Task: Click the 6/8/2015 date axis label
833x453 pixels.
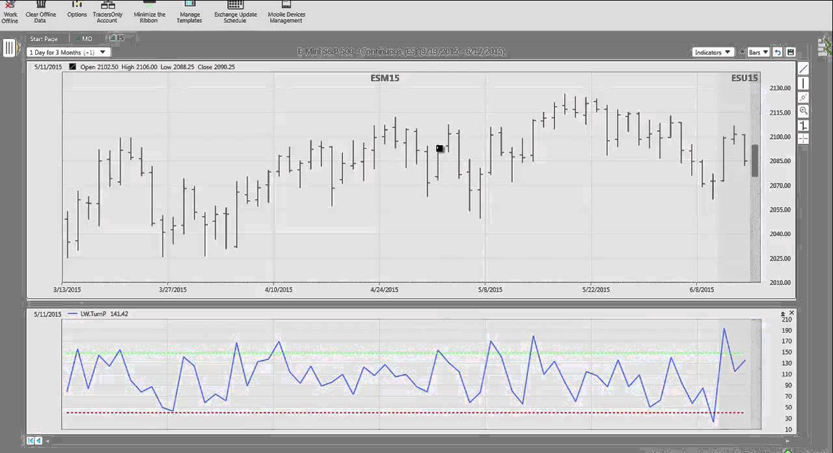Action: (702, 290)
